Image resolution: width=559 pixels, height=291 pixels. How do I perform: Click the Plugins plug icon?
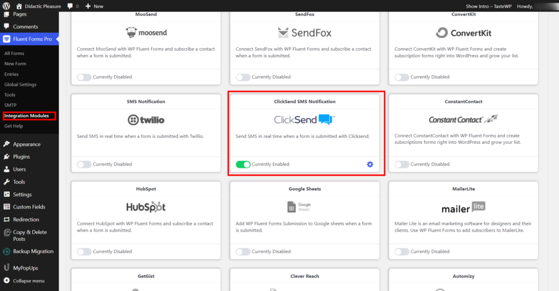point(7,156)
